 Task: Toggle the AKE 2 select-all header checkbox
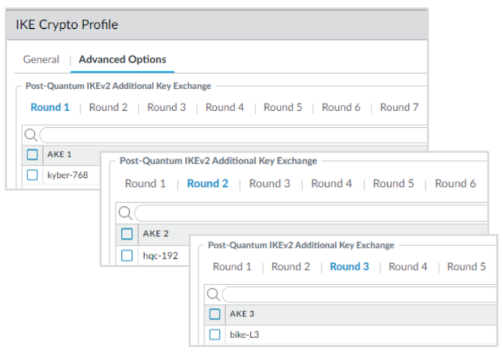click(127, 234)
